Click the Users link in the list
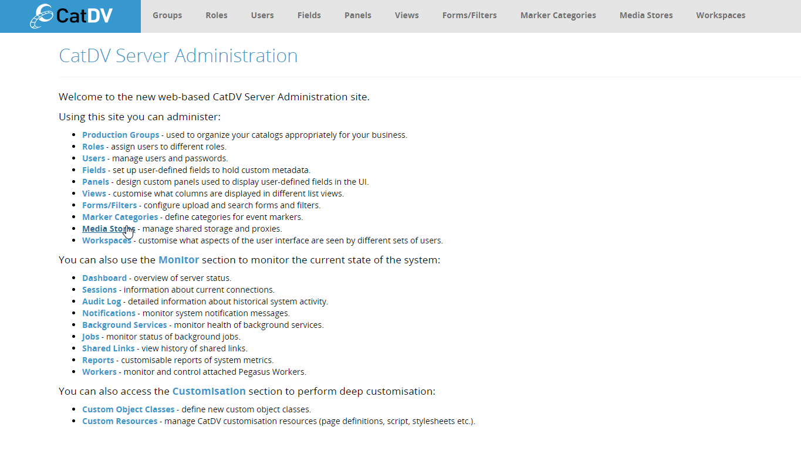This screenshot has width=801, height=461. coord(93,158)
